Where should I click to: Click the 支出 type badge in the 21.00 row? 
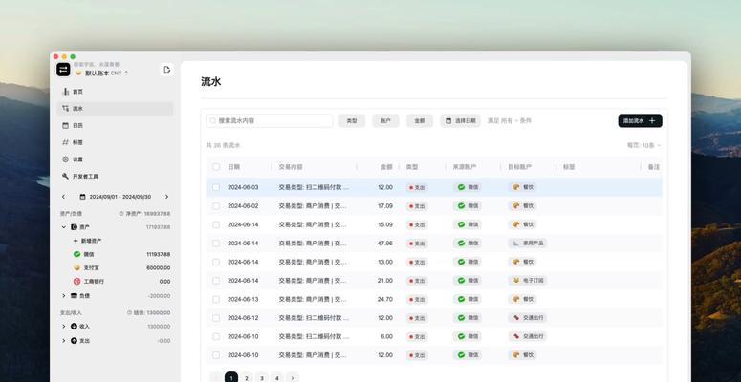[x=417, y=281]
